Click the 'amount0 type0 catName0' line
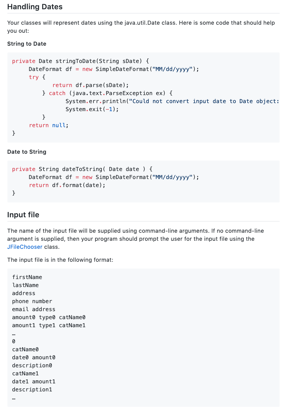287x413 pixels. (49, 317)
